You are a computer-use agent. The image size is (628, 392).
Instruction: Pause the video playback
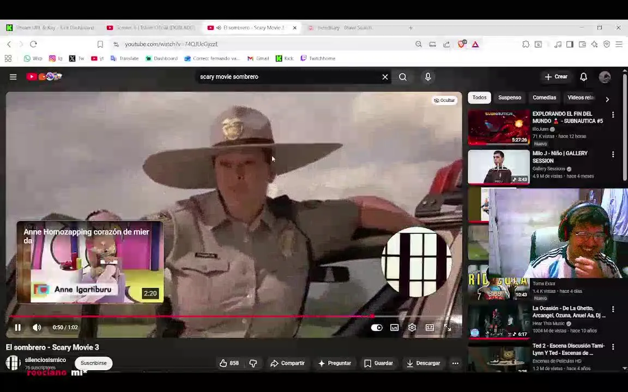(x=17, y=327)
